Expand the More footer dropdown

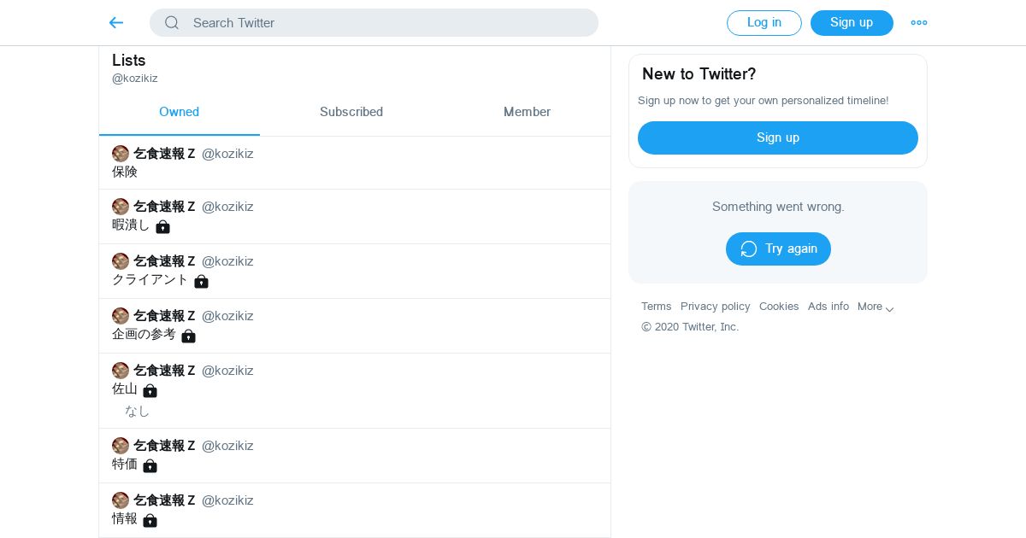pos(876,307)
